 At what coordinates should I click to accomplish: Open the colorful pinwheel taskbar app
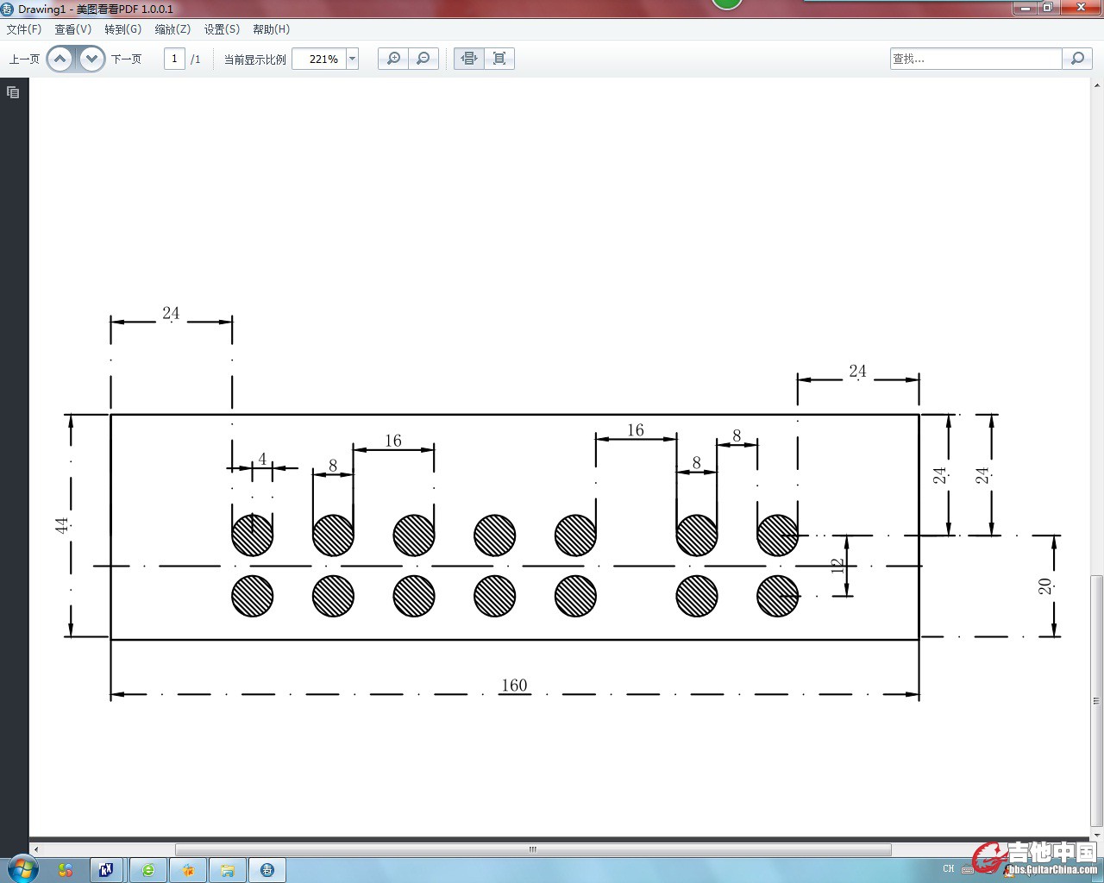66,870
